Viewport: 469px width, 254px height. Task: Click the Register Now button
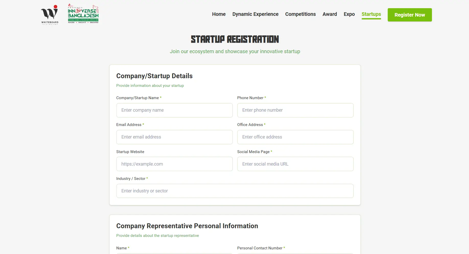[409, 15]
